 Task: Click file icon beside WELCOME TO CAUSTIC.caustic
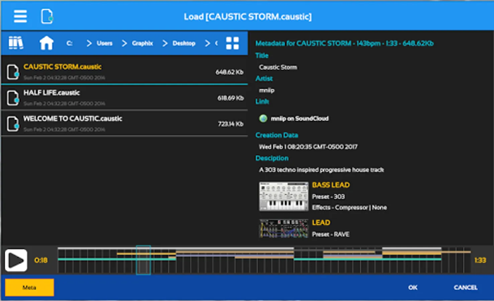coord(13,123)
